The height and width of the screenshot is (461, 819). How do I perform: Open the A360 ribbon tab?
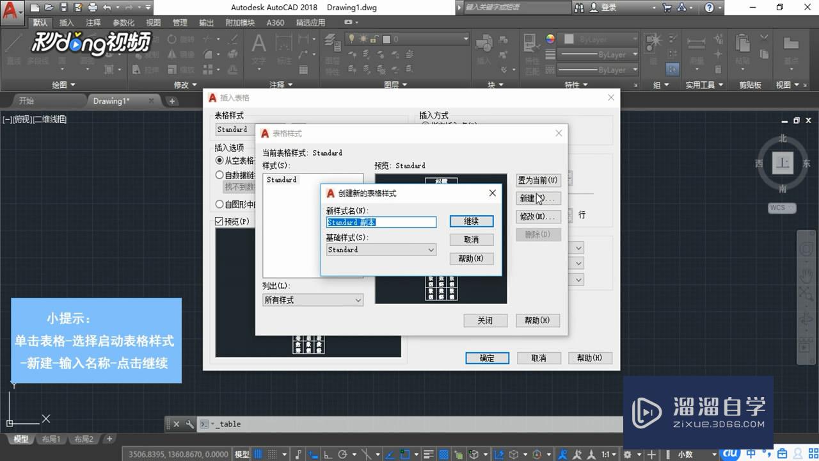275,22
